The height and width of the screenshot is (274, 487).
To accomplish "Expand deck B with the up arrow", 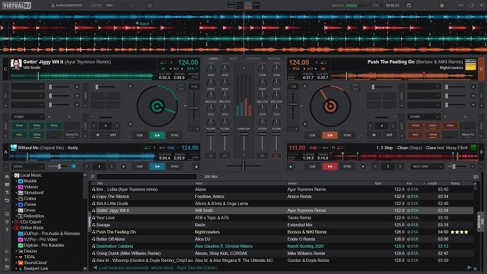I will click(x=291, y=167).
